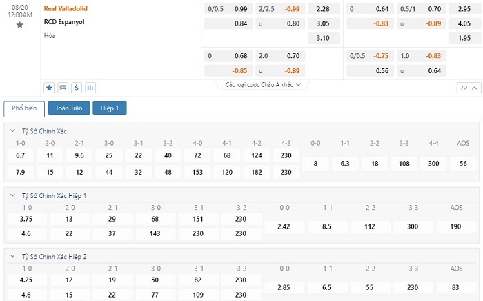The width and height of the screenshot is (483, 301).
Task: Select full-match 1-0 odds 6.7
Action: click(x=20, y=156)
